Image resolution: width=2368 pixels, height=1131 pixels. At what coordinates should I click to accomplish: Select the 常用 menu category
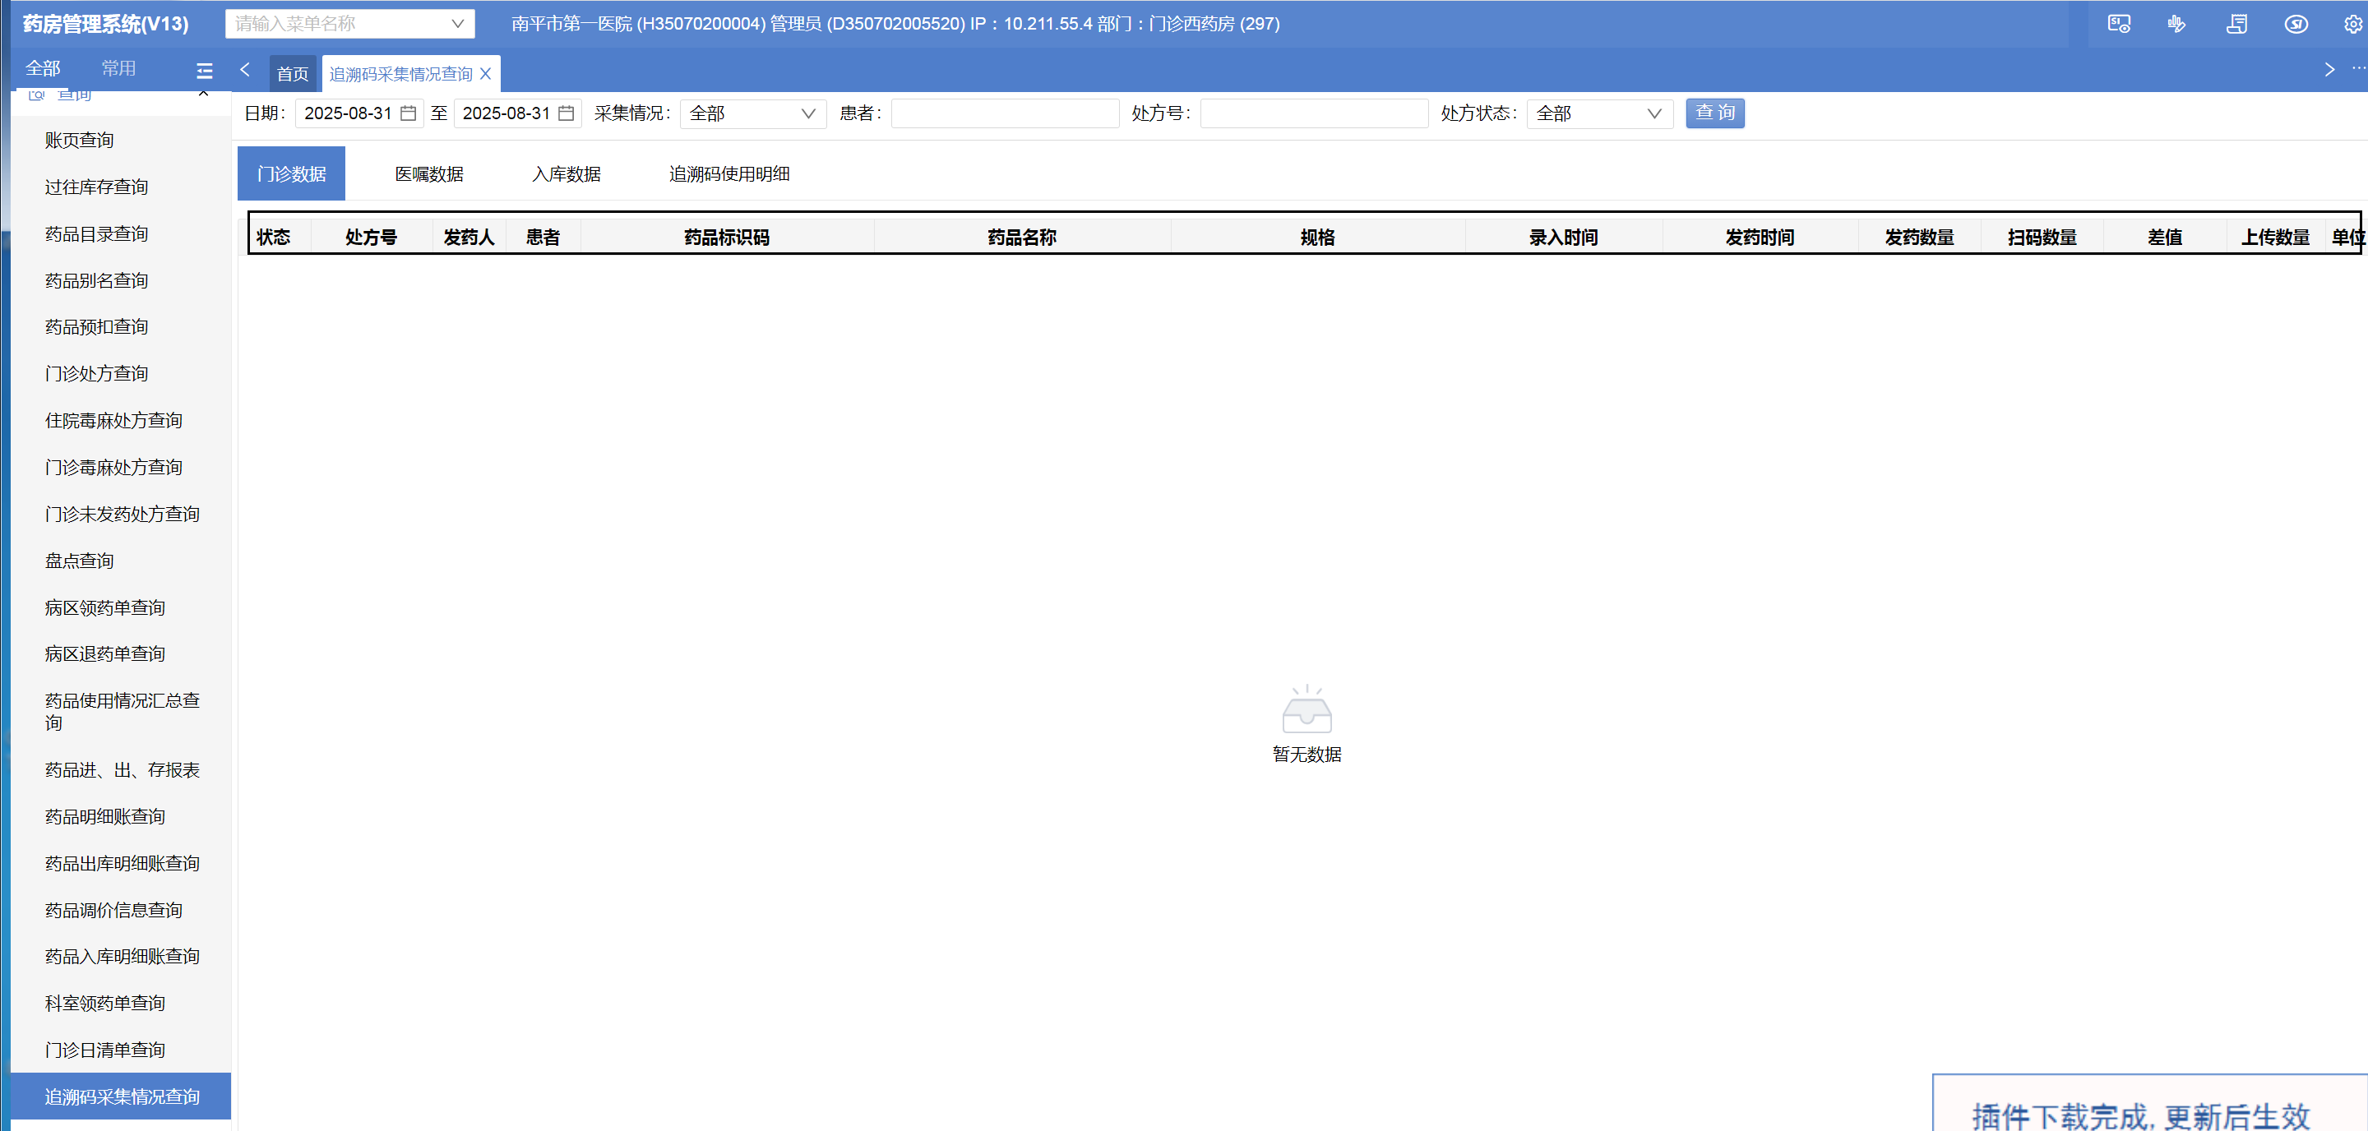coord(118,68)
